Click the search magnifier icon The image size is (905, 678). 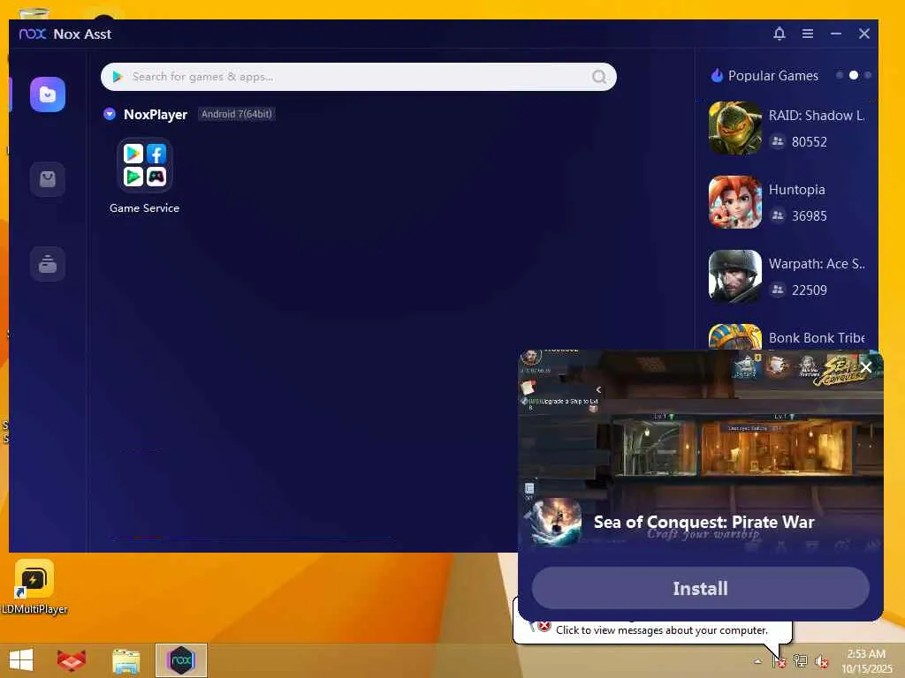pyautogui.click(x=599, y=77)
